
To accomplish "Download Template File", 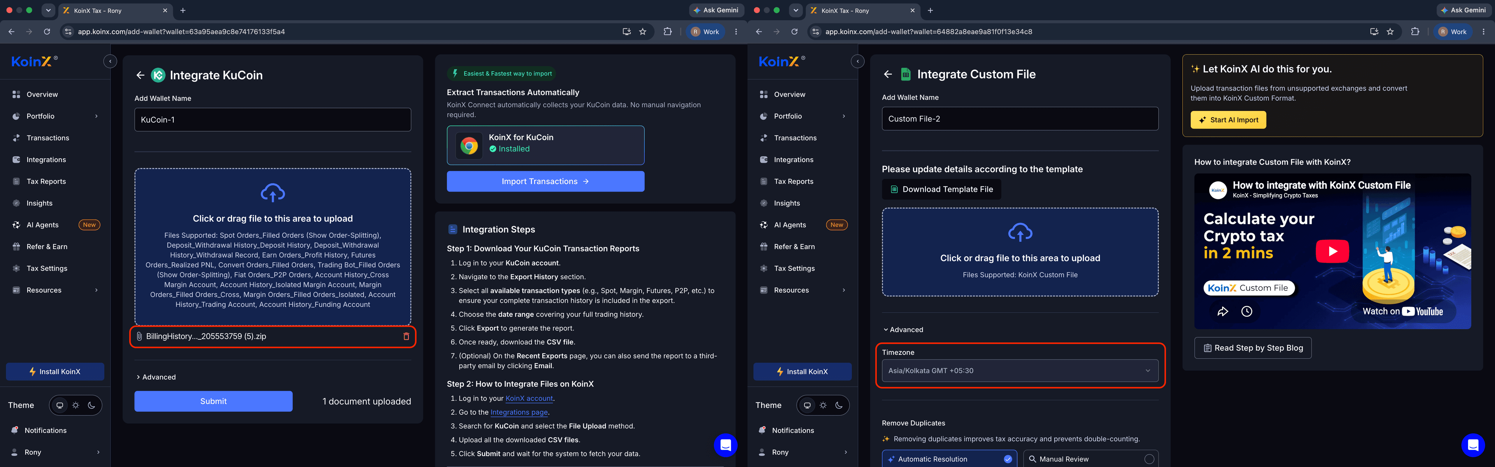I will pos(941,189).
